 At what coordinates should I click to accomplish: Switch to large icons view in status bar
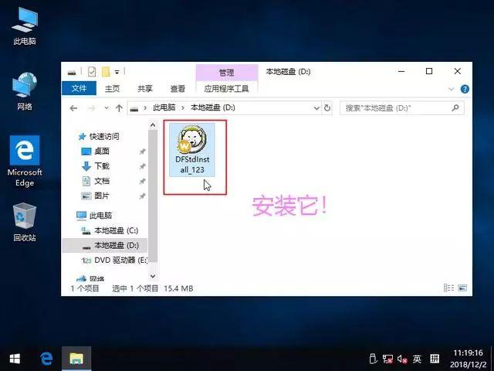click(462, 288)
